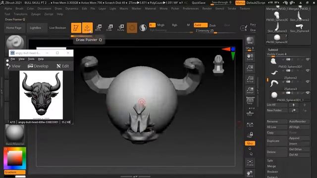Click the BPR render icon
The height and width of the screenshot is (178, 317).
(250, 41)
